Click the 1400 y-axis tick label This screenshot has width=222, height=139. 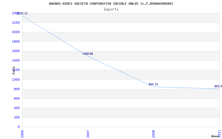(16, 61)
